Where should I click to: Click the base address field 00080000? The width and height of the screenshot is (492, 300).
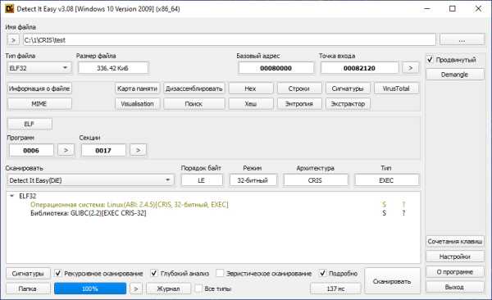tap(276, 68)
